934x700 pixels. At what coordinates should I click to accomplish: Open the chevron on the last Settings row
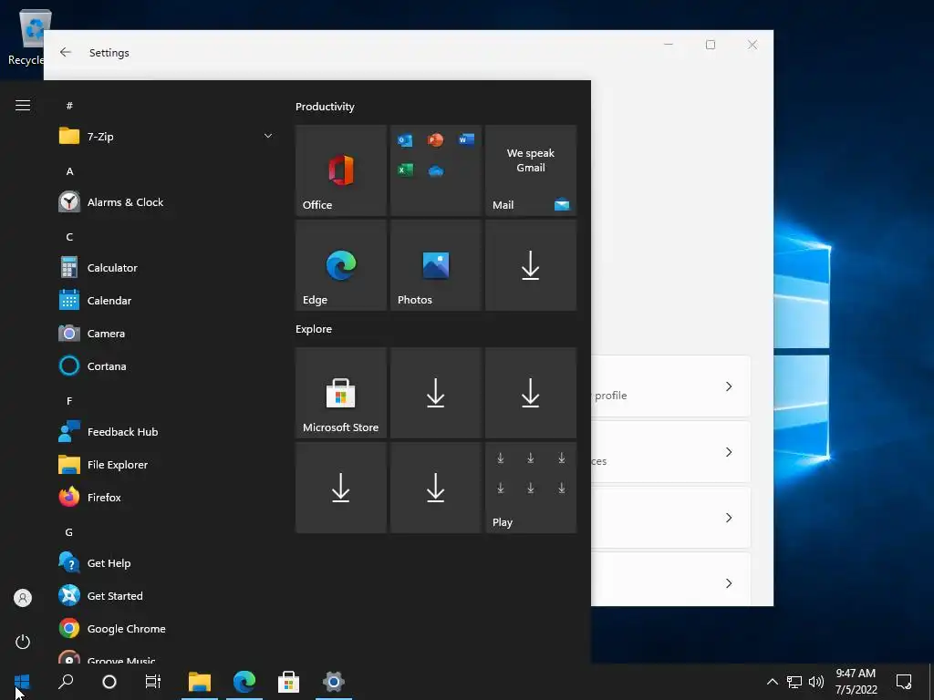[x=729, y=583]
